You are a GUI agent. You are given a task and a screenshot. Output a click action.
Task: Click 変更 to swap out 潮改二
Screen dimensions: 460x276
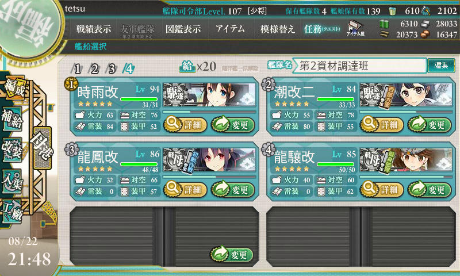pyautogui.click(x=429, y=125)
